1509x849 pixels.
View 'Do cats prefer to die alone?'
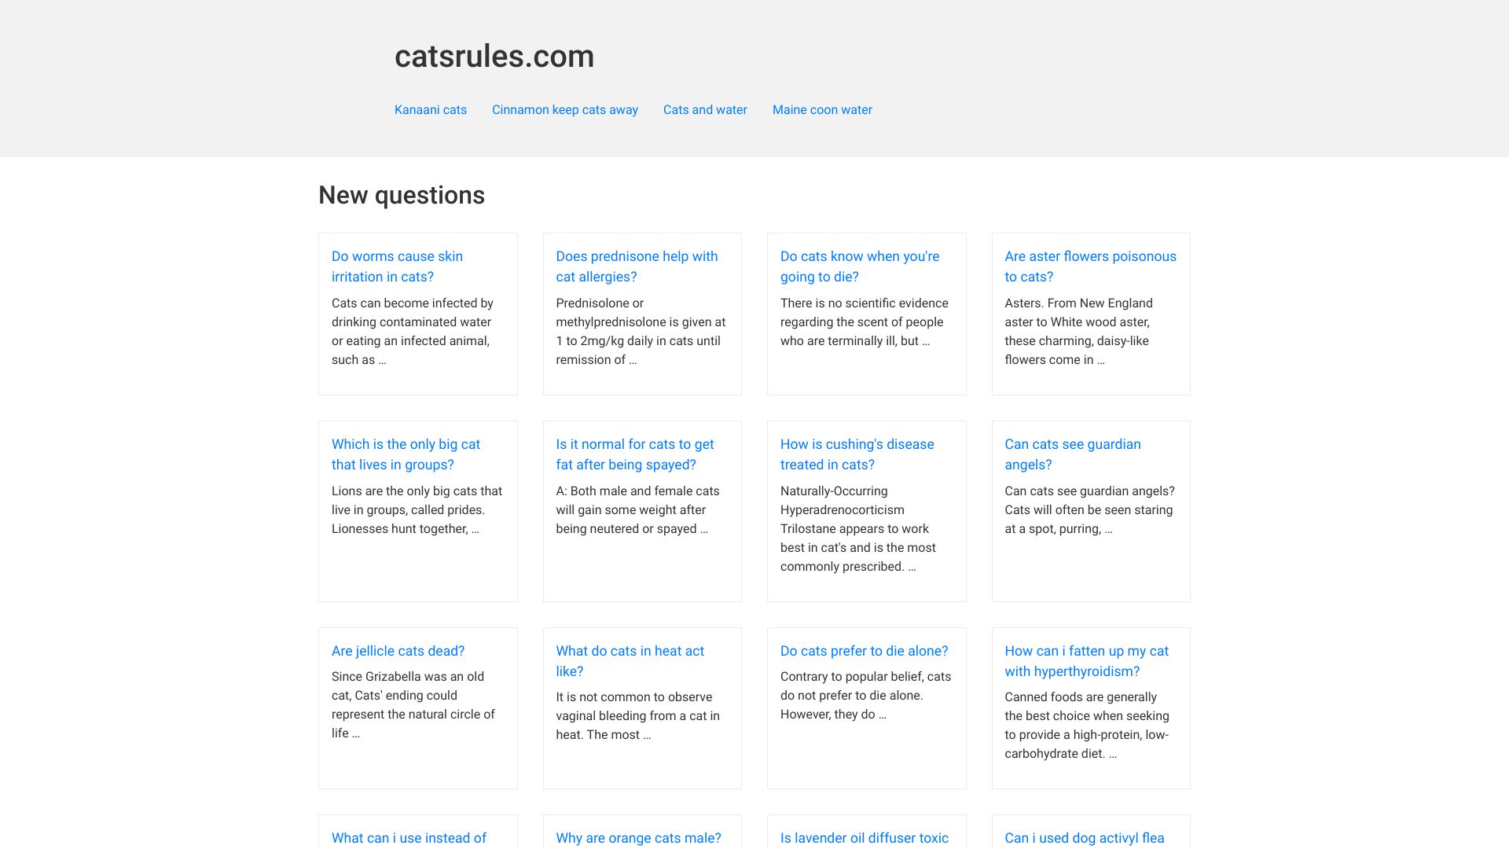(x=864, y=651)
